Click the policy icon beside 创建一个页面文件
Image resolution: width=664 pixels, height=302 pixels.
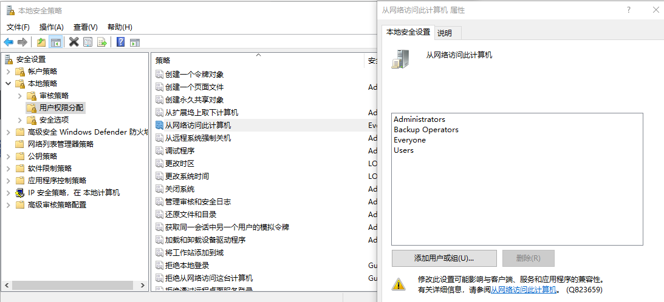159,87
